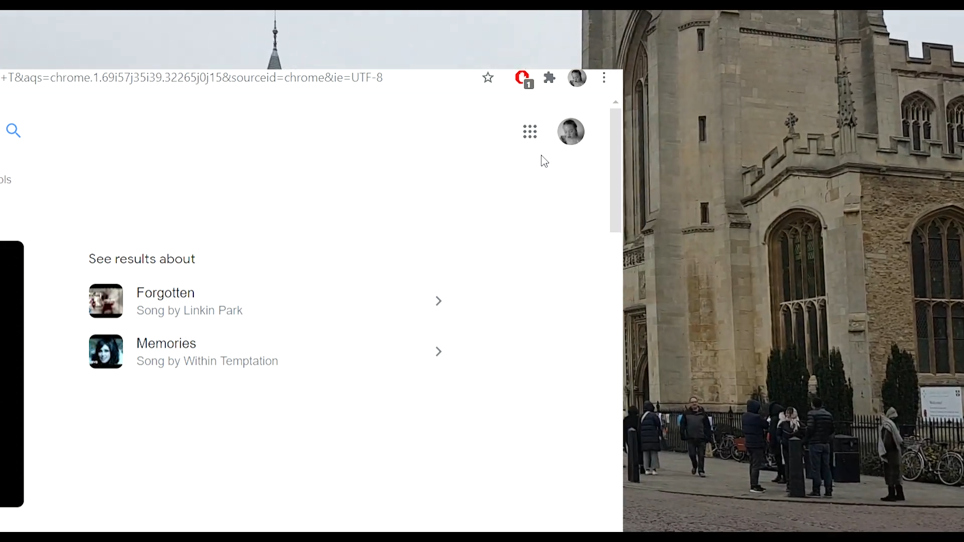The image size is (964, 542).
Task: Click the blue search magnifier icon
Action: 14,131
